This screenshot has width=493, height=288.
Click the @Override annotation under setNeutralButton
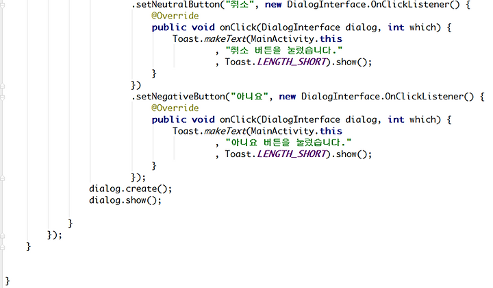[175, 16]
